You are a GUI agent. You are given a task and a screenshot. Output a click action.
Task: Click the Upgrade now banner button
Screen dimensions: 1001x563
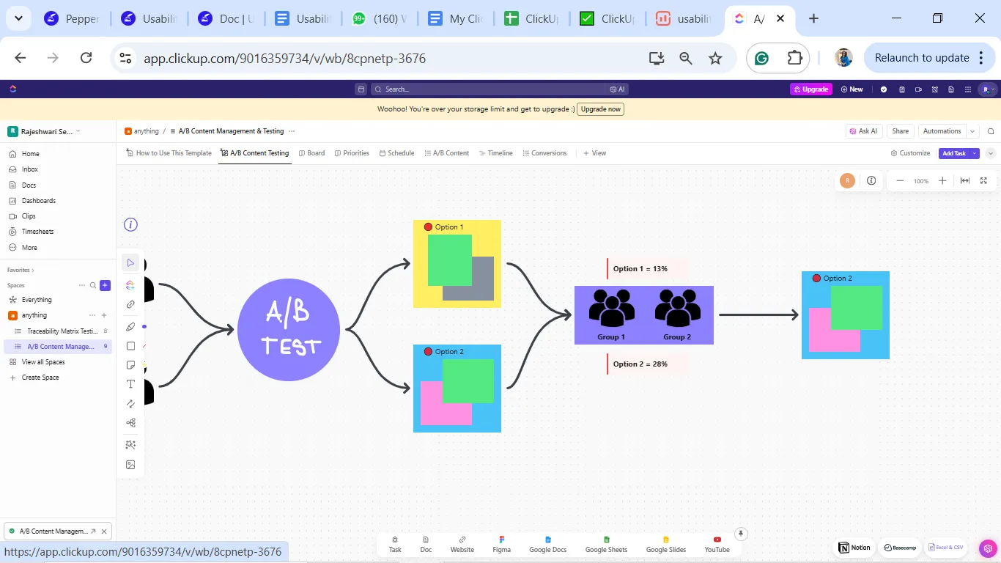600,109
